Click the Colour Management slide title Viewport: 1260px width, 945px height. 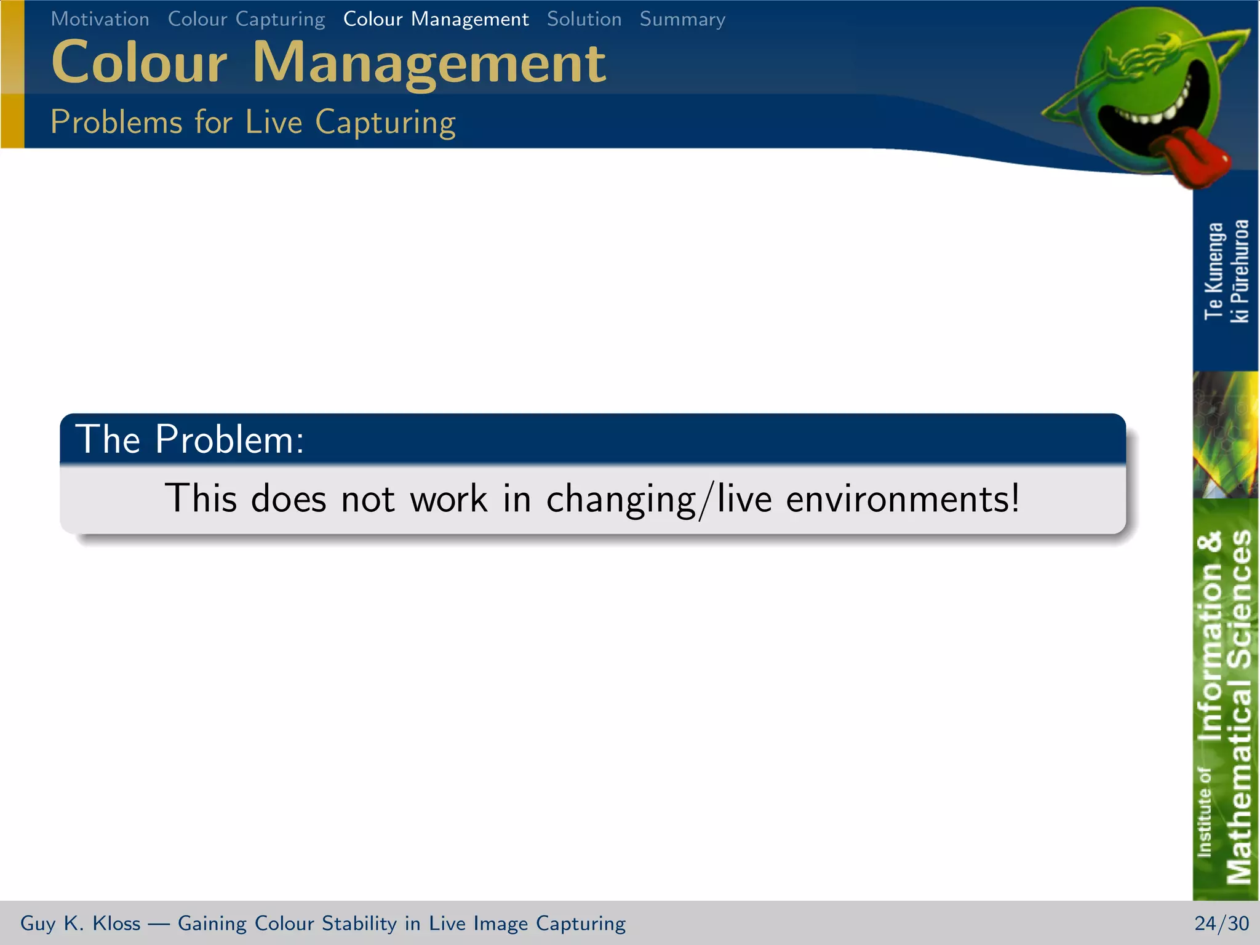(x=328, y=63)
